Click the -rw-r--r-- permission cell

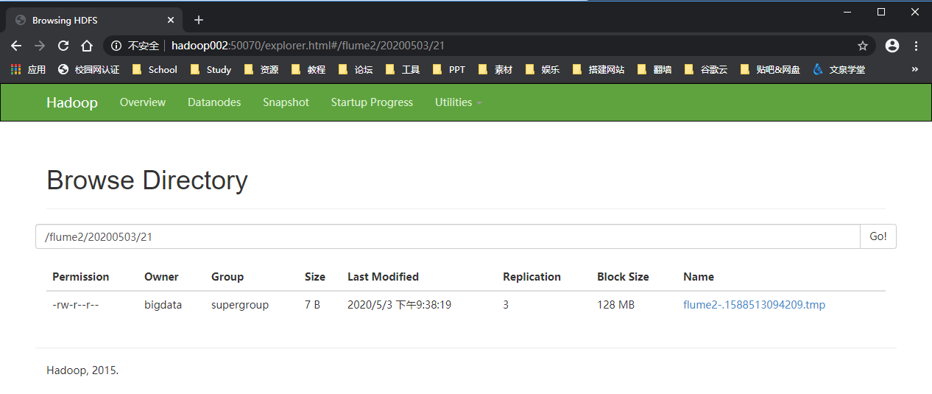coord(75,305)
